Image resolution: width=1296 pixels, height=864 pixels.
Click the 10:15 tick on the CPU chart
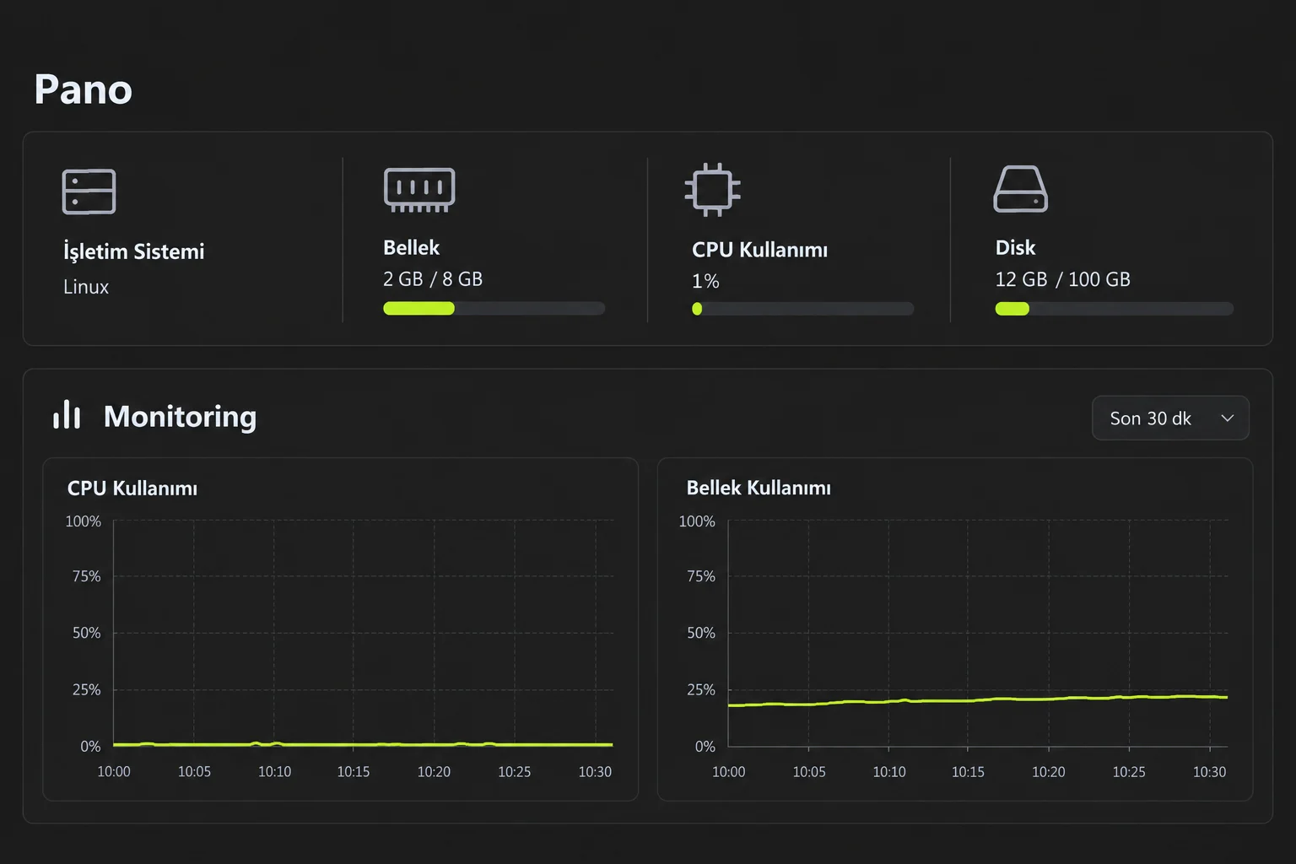coord(354,771)
